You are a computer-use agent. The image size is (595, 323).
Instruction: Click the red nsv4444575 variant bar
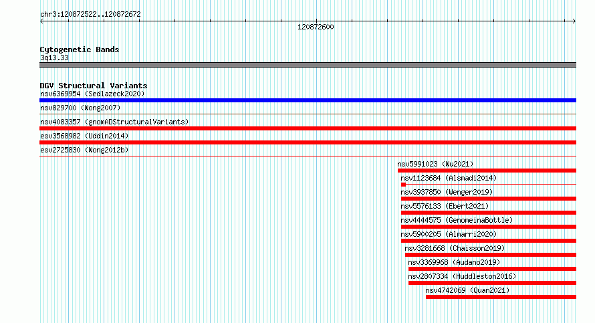(x=489, y=227)
